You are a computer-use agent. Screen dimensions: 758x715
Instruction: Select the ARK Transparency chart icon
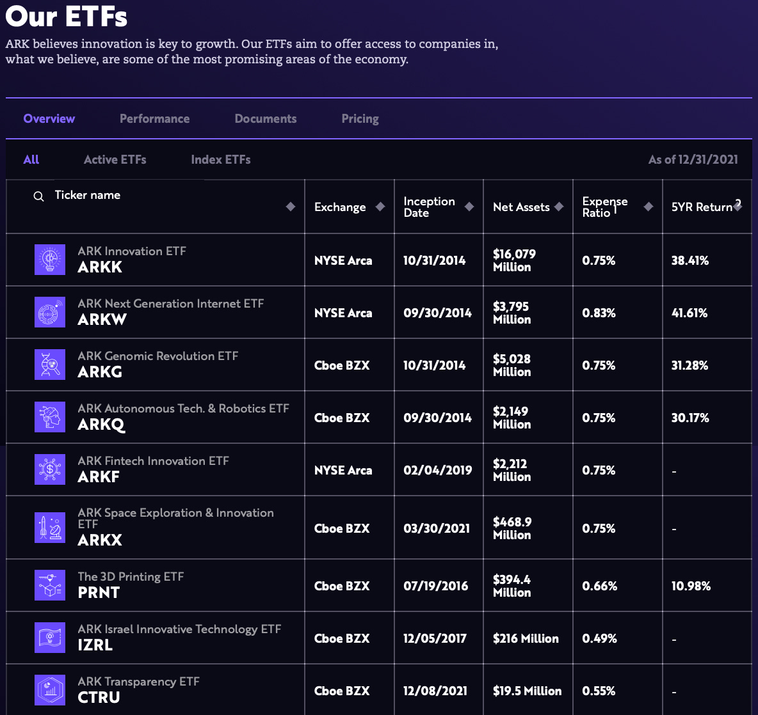coord(50,689)
